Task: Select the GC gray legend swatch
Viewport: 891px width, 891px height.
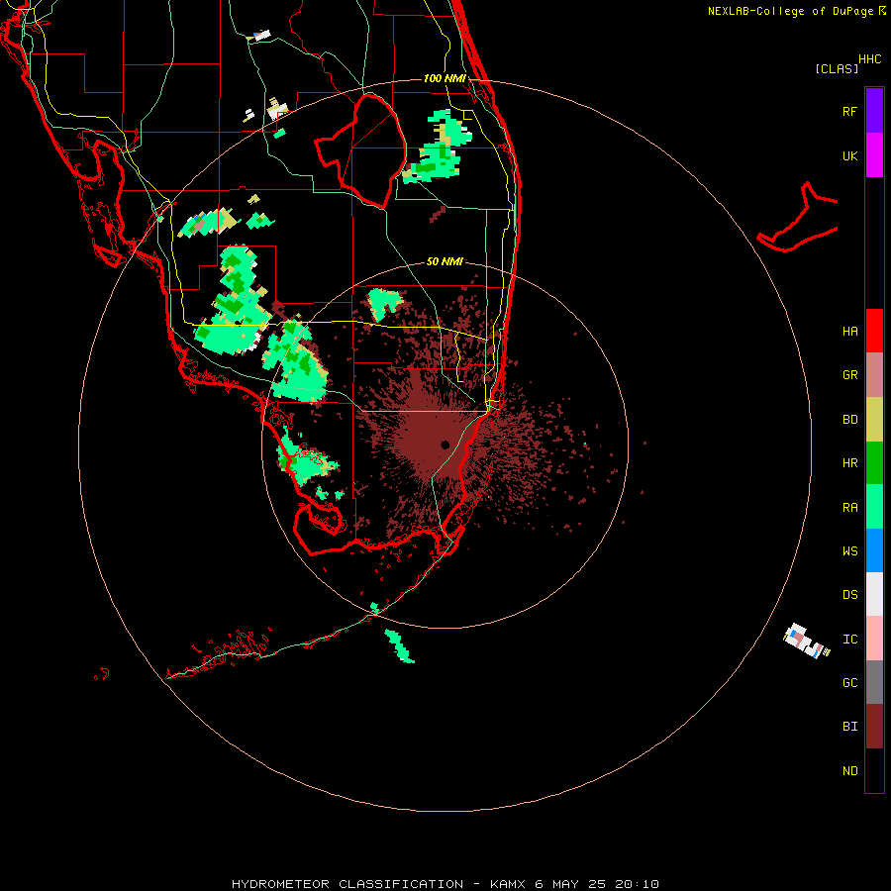Action: (x=874, y=682)
